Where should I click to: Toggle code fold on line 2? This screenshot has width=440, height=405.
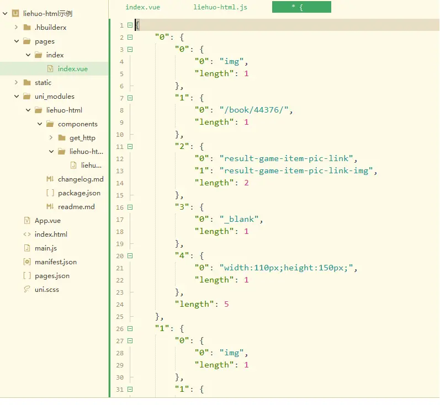click(x=130, y=38)
